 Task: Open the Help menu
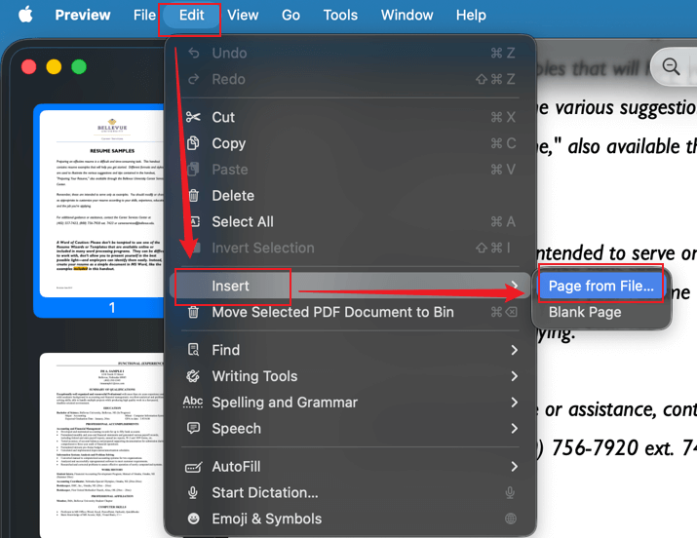(x=471, y=15)
